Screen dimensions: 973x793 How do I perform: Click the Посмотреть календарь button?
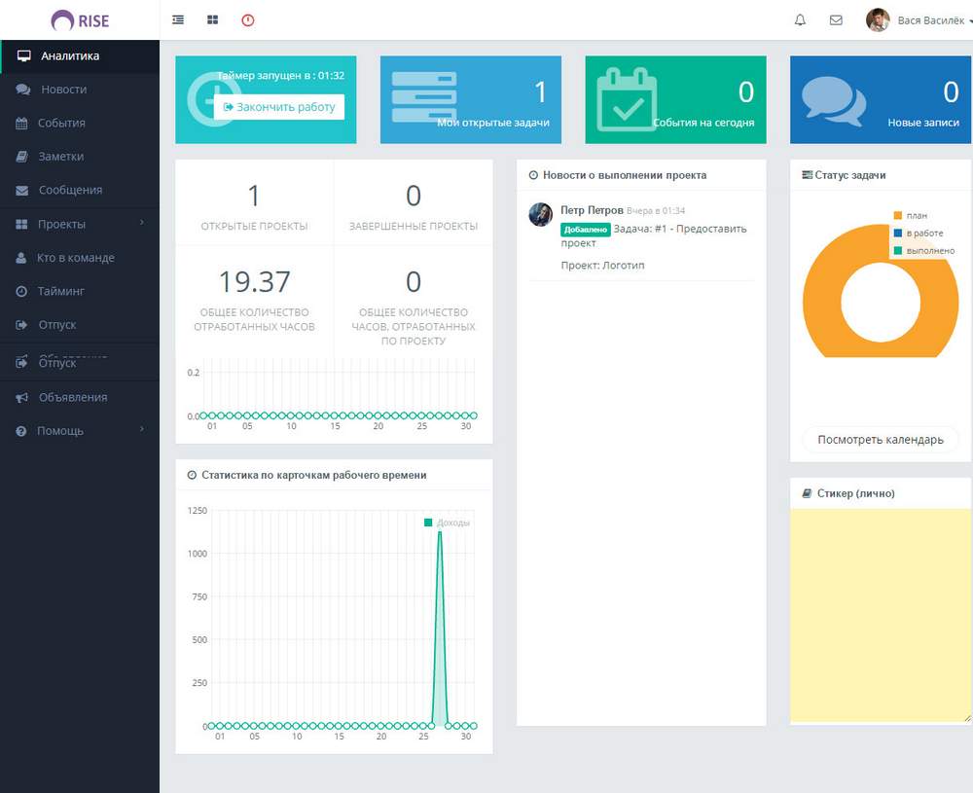tap(880, 439)
